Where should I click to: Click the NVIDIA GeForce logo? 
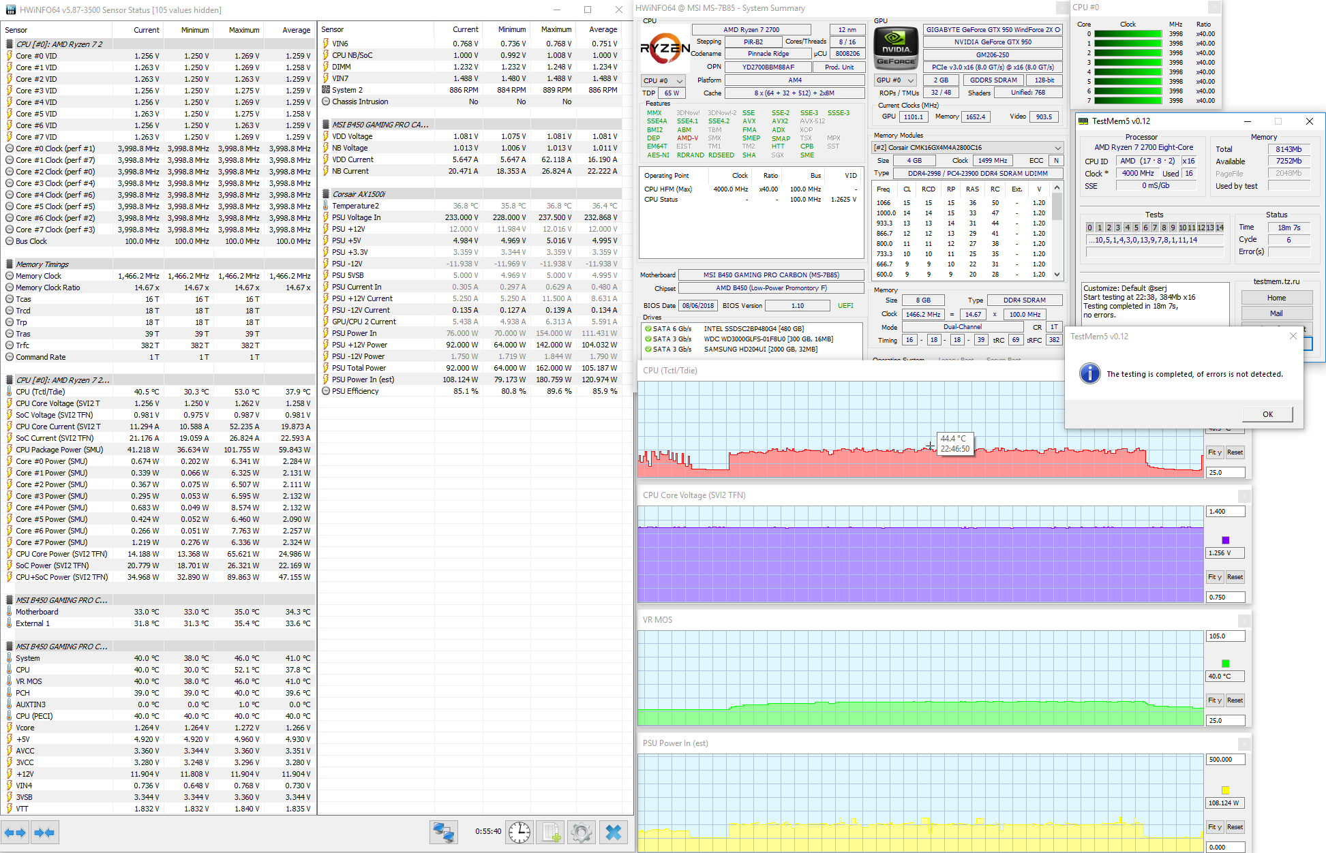[x=896, y=47]
